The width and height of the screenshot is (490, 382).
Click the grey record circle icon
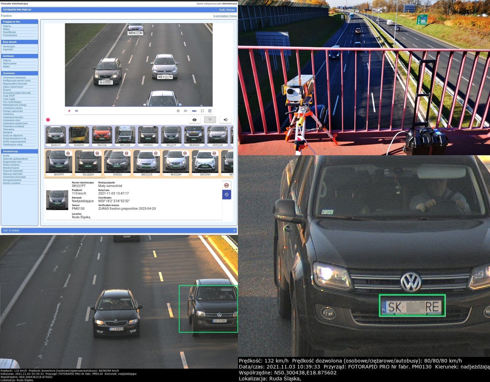[178, 111]
